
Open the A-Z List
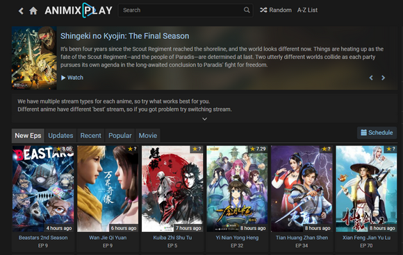pos(307,10)
